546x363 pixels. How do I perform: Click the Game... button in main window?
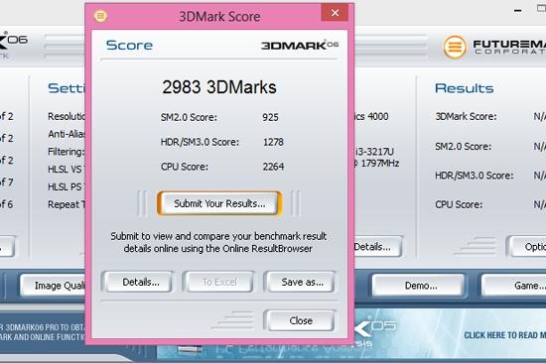click(x=514, y=286)
